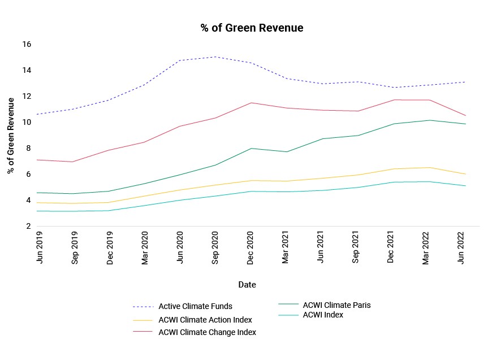Click the Jun 2022 x-axis label
Screen dimensions: 492x348
pyautogui.click(x=461, y=247)
